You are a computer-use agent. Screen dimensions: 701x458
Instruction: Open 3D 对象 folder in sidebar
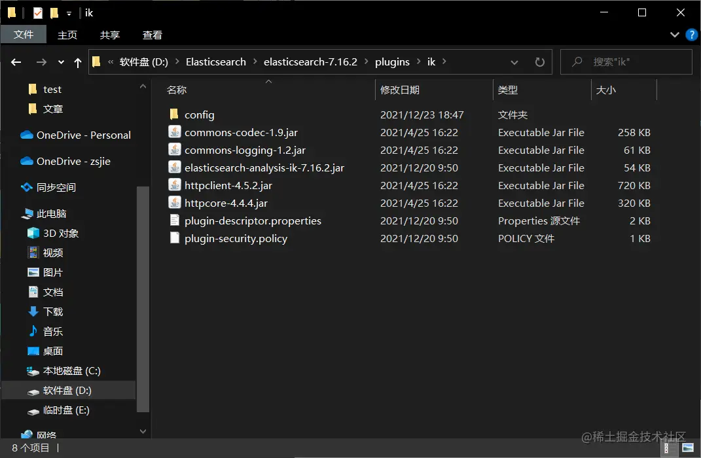pos(53,233)
